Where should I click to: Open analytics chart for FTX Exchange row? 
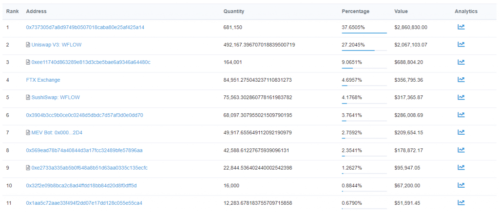pos(461,80)
